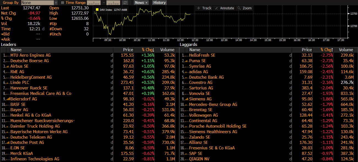
Task: Enable the Zoom magnifier tool
Action: tap(244, 8)
